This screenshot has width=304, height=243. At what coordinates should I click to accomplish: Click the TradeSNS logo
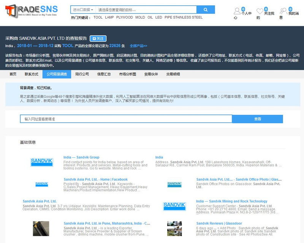click(x=30, y=9)
